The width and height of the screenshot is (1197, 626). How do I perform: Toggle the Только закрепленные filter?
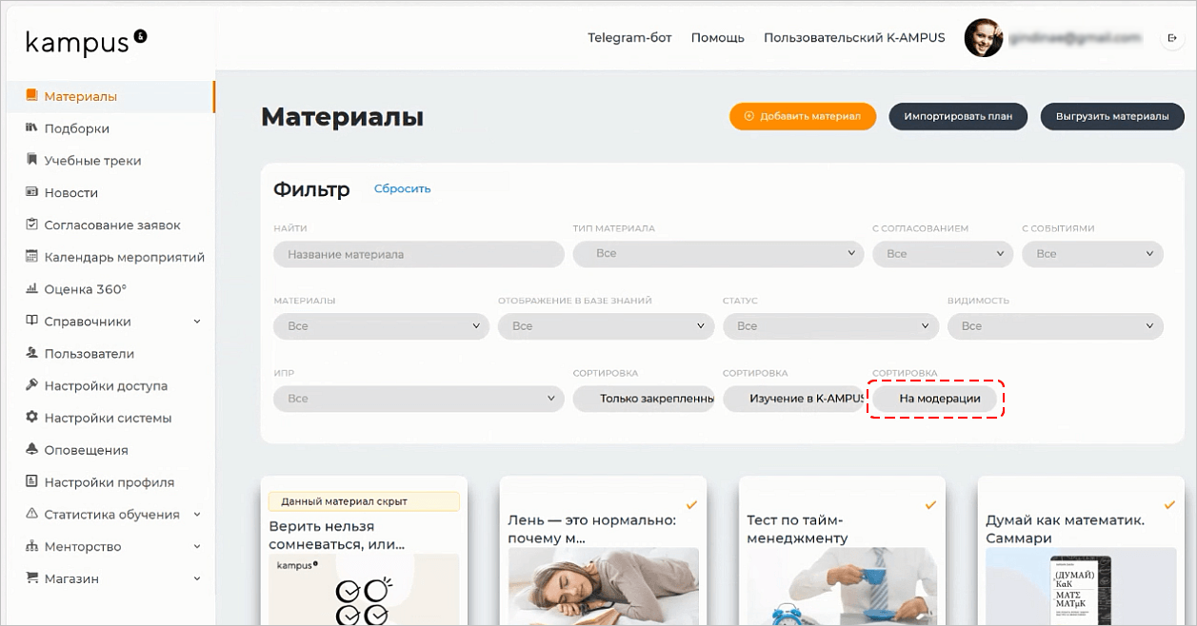click(x=644, y=399)
